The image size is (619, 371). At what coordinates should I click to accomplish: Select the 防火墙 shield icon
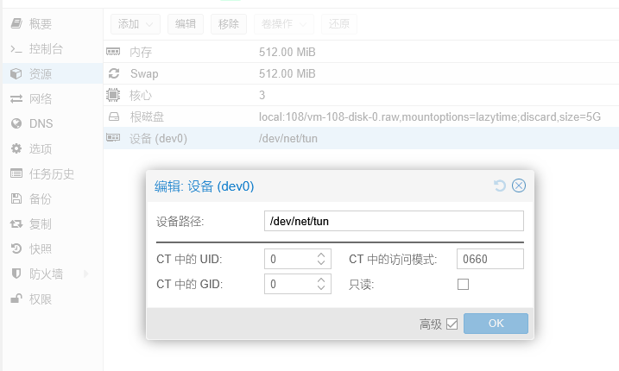pyautogui.click(x=16, y=274)
